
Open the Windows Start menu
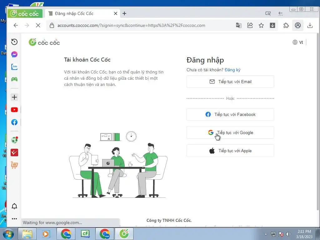[x=8, y=234]
